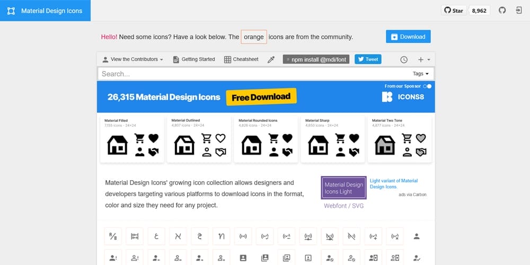Click the orange outlined word box
Screen dimensions: 530x265
click(254, 37)
